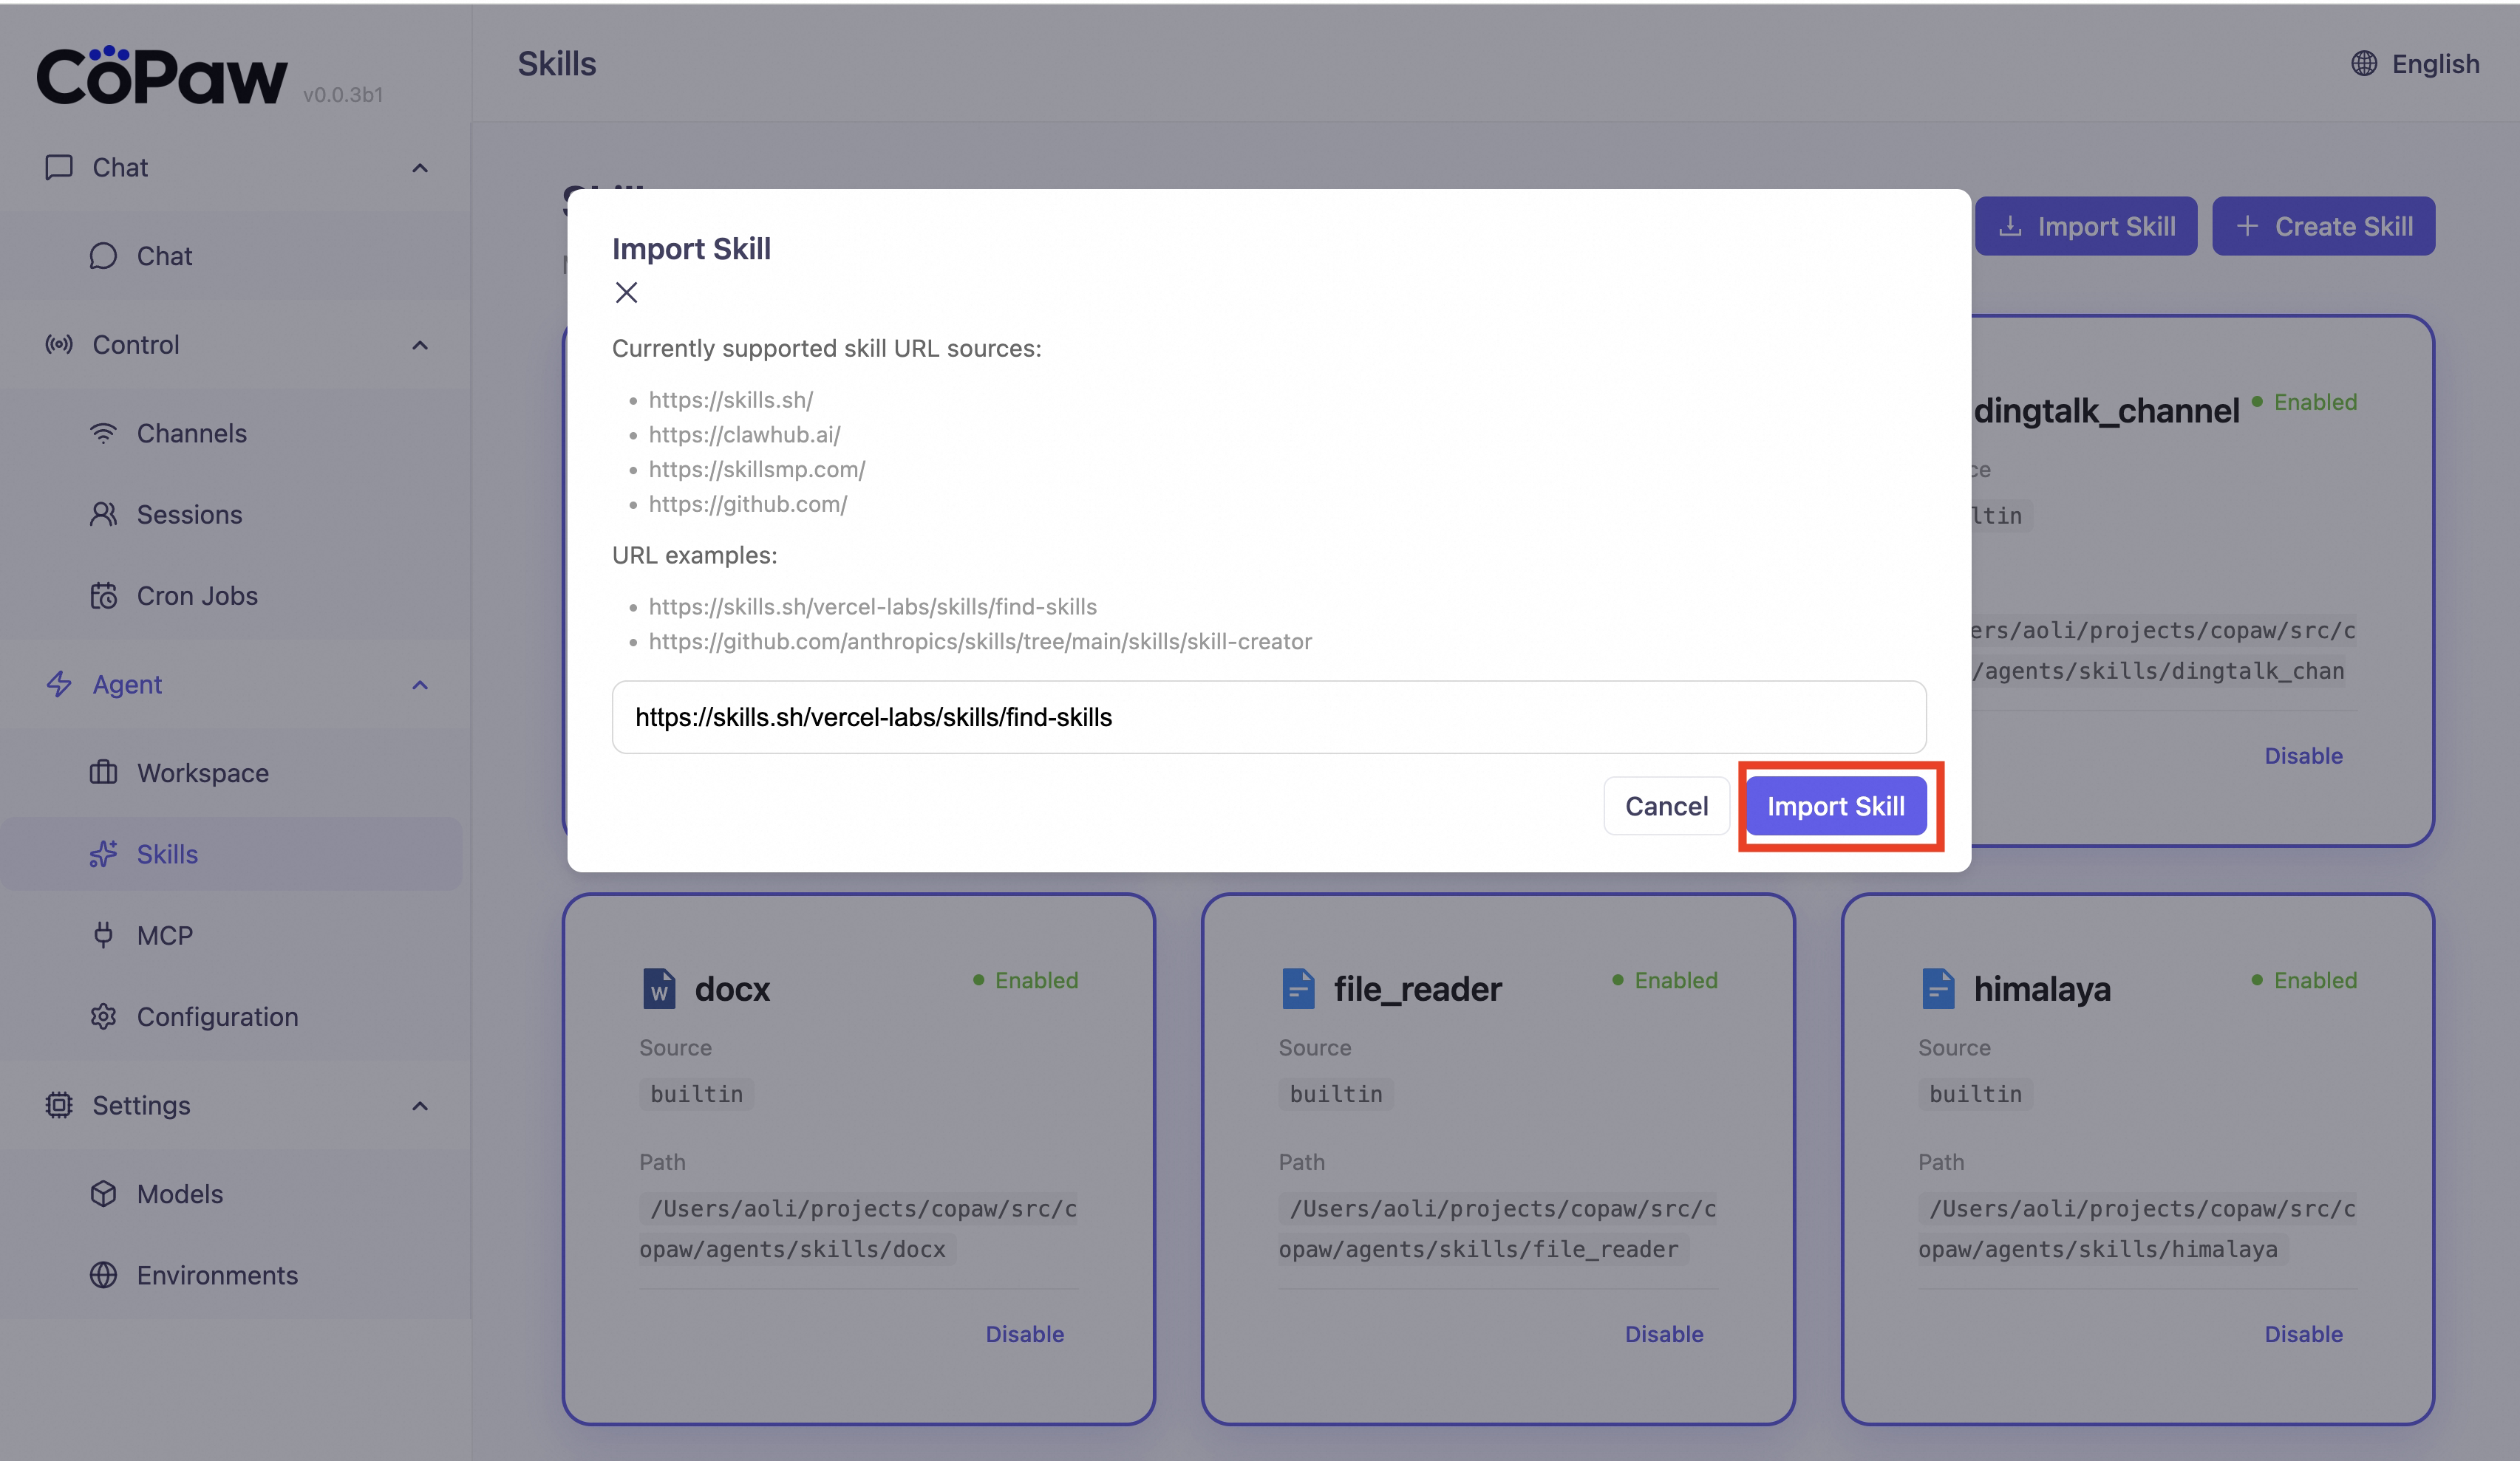This screenshot has height=1461, width=2520.
Task: Collapse the Chat sidebar section
Action: (420, 168)
